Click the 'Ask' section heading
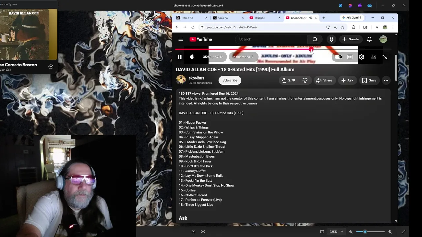The image size is (422, 237). [183, 218]
